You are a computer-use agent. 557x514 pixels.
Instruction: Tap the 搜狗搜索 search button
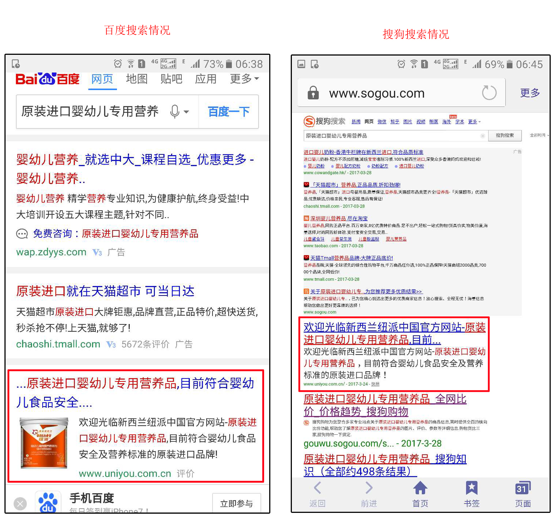505,136
